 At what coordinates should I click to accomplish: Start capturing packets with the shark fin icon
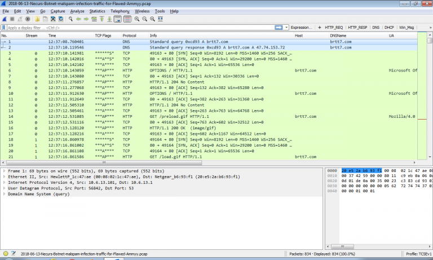tap(5, 19)
